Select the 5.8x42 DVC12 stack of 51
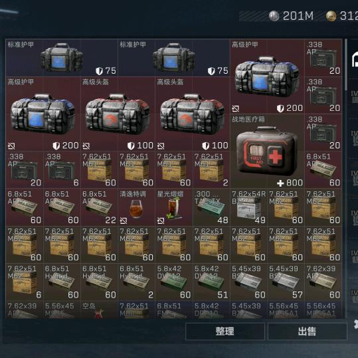 [211, 282]
